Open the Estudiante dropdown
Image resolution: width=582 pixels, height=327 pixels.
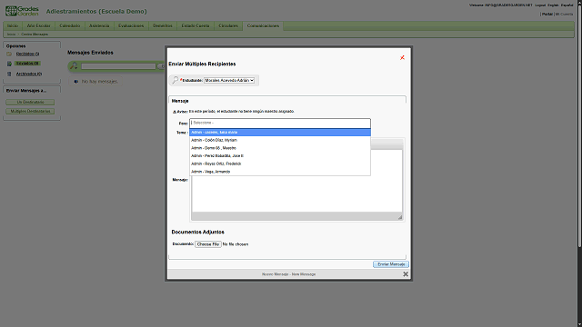point(229,80)
